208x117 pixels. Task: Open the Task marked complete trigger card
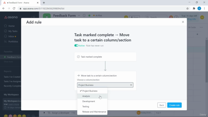tap(105, 57)
